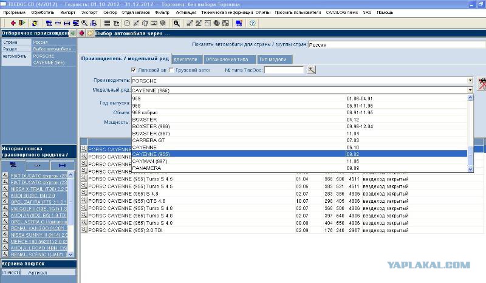Click the 'Артикул' column header in shopping cart
The width and height of the screenshot is (486, 283).
point(48,273)
